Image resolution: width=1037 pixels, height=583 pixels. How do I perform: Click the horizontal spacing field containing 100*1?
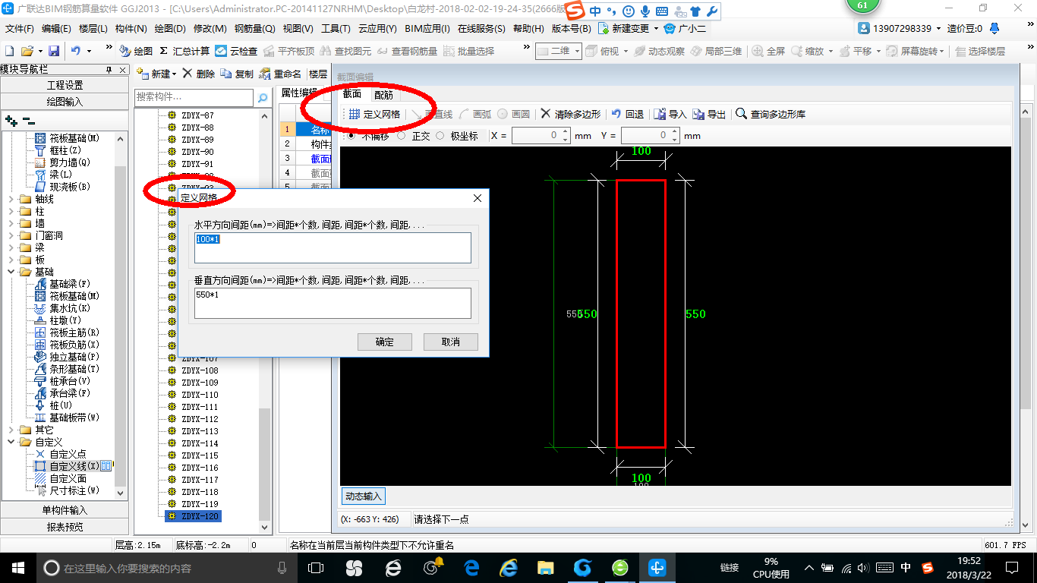333,248
